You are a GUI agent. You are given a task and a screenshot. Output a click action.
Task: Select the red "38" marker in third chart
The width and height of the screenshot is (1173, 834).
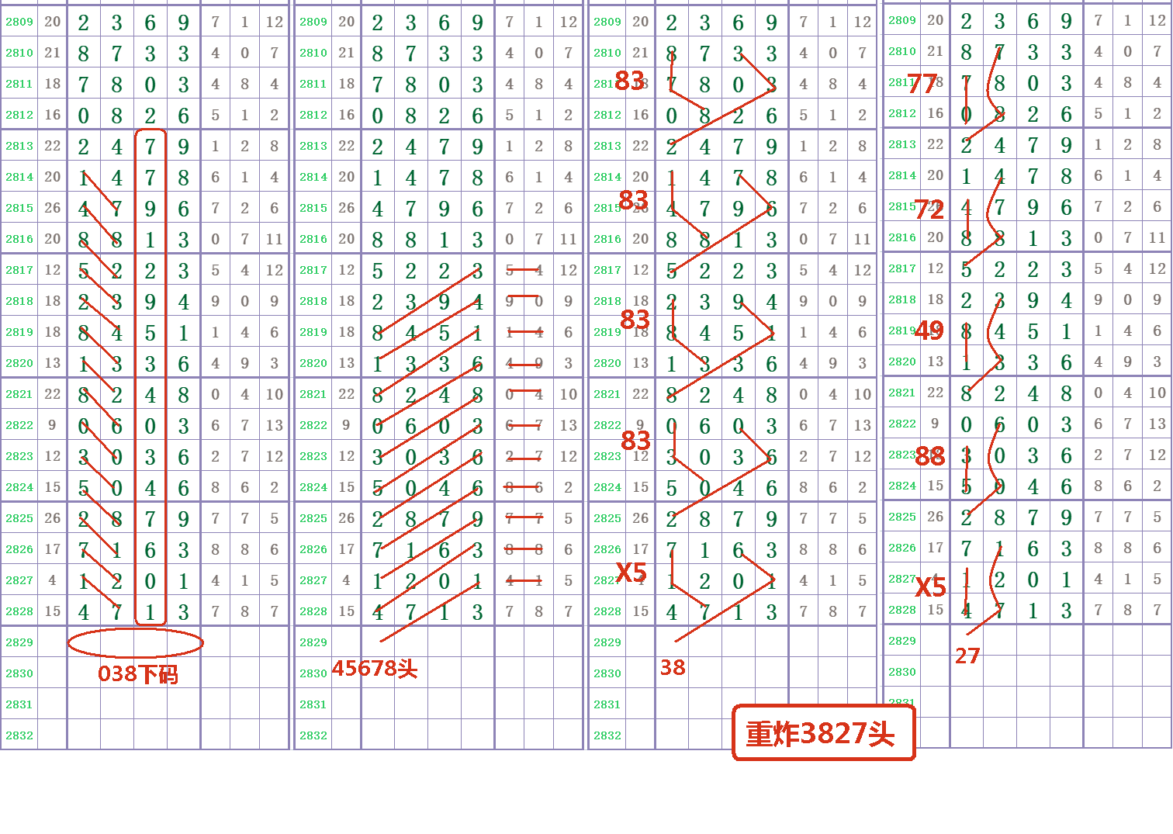[x=672, y=668]
